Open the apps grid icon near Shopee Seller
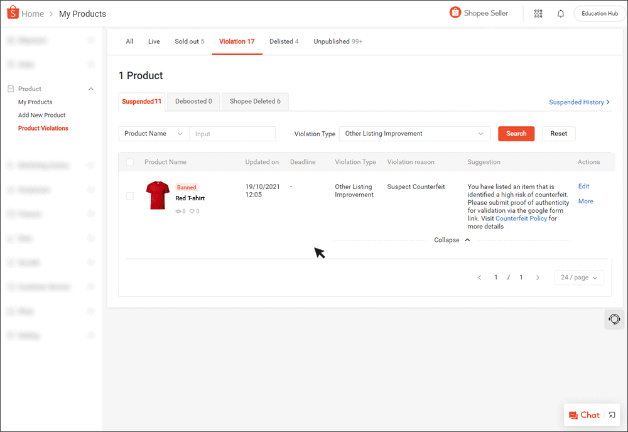Screen dimensions: 628x432 pos(538,13)
